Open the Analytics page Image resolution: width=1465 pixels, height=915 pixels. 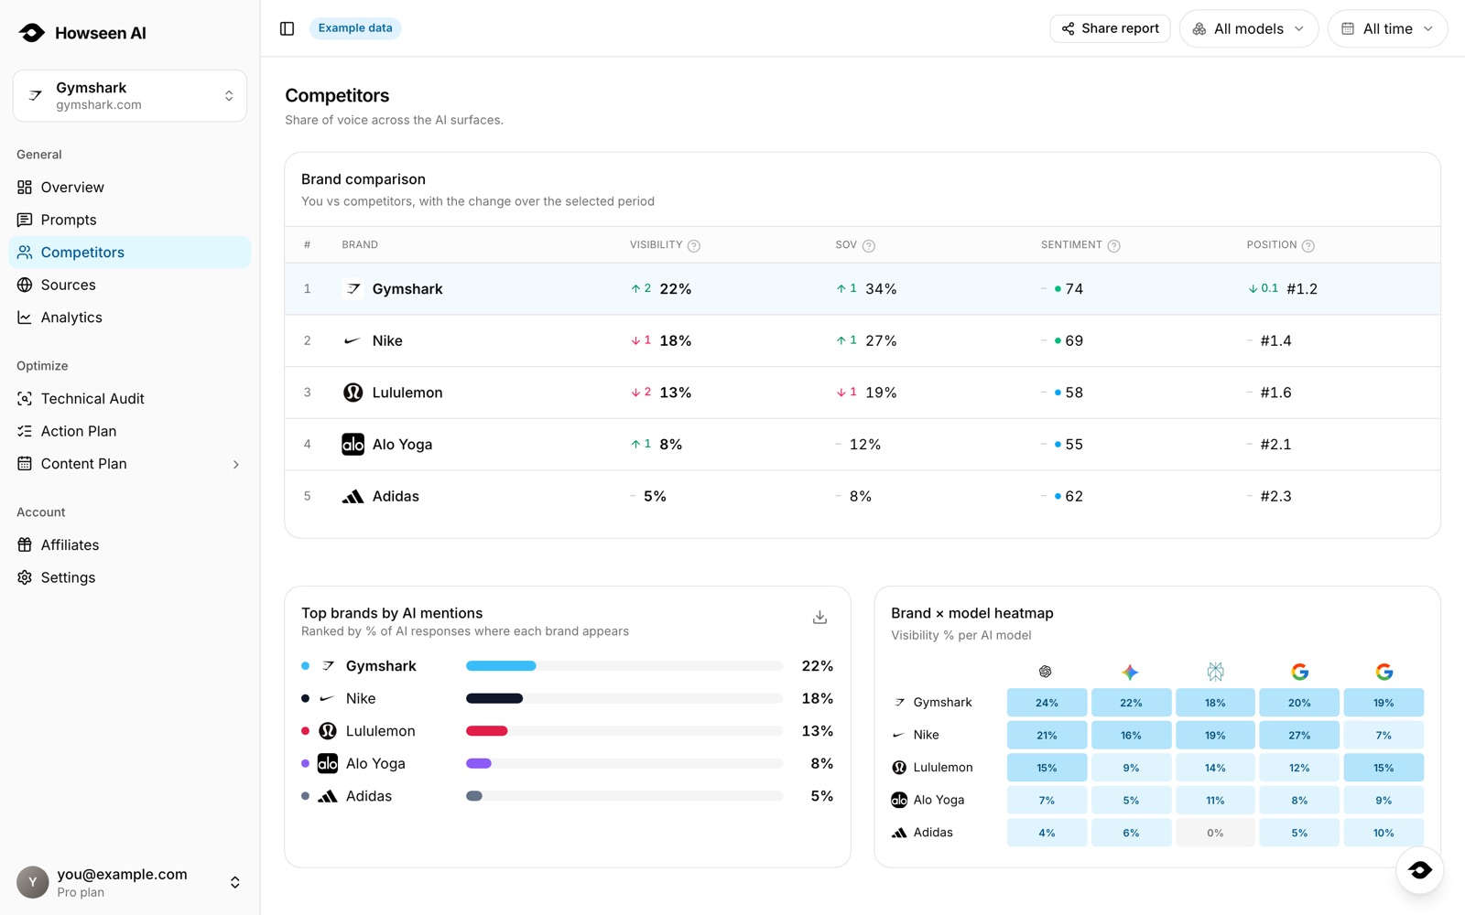click(x=130, y=318)
